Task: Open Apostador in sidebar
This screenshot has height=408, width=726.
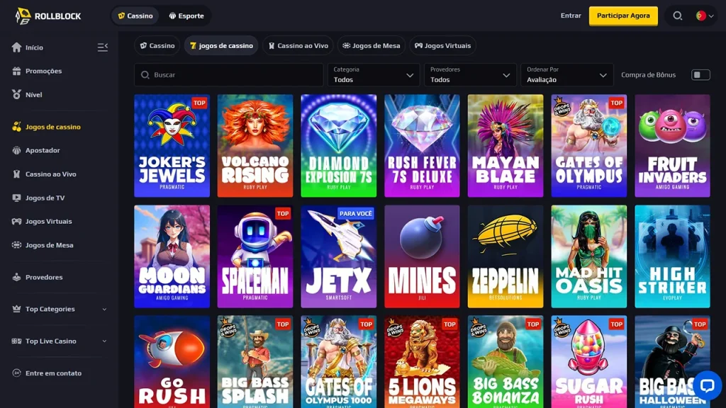Action: pos(43,150)
